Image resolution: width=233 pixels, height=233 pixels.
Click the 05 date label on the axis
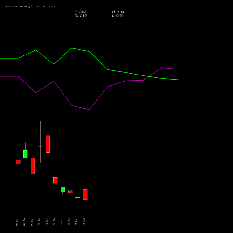point(17,222)
